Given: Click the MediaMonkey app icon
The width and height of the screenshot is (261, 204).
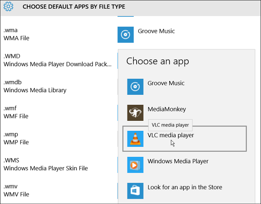Looking at the screenshot, I should click(135, 113).
